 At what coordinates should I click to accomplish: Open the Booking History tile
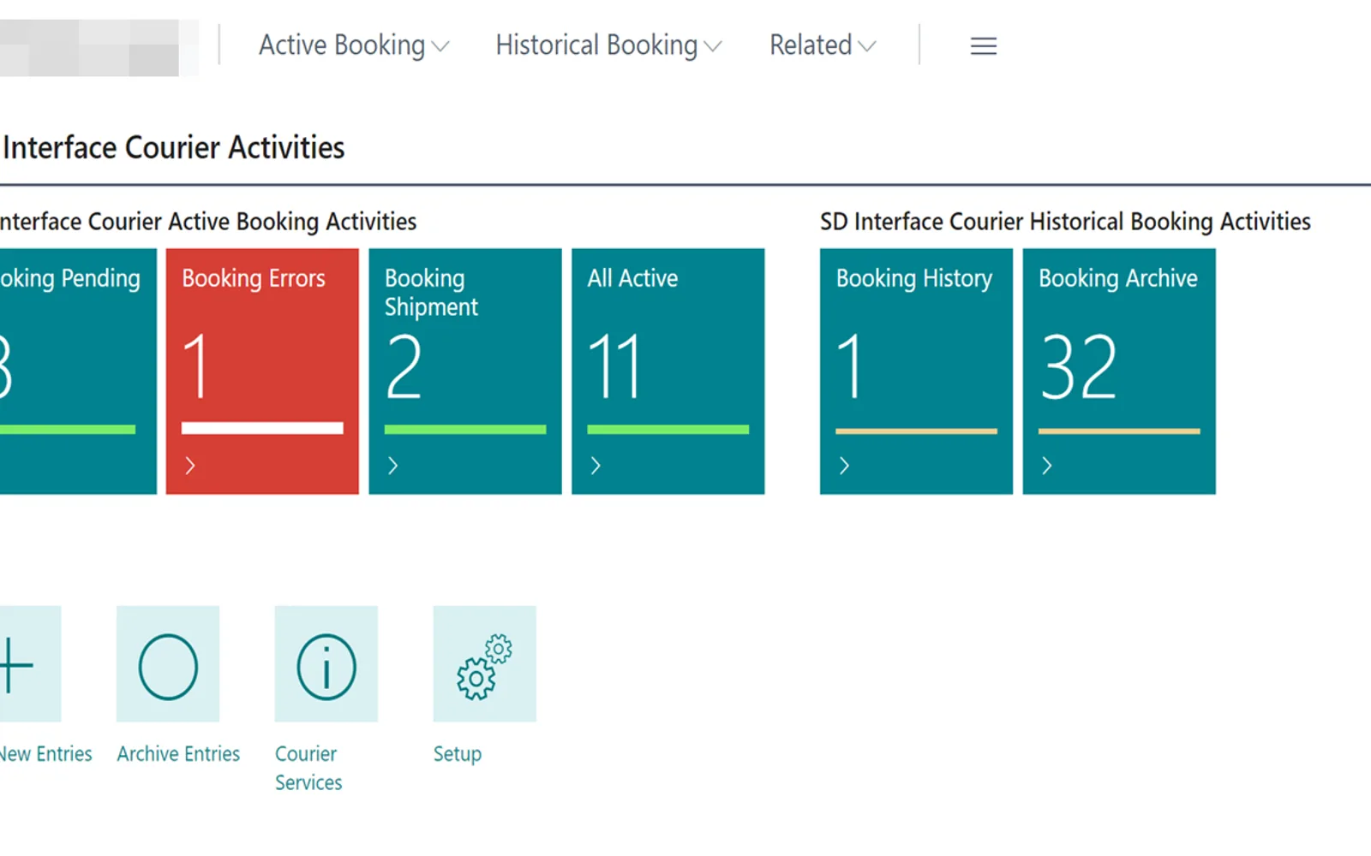click(916, 371)
